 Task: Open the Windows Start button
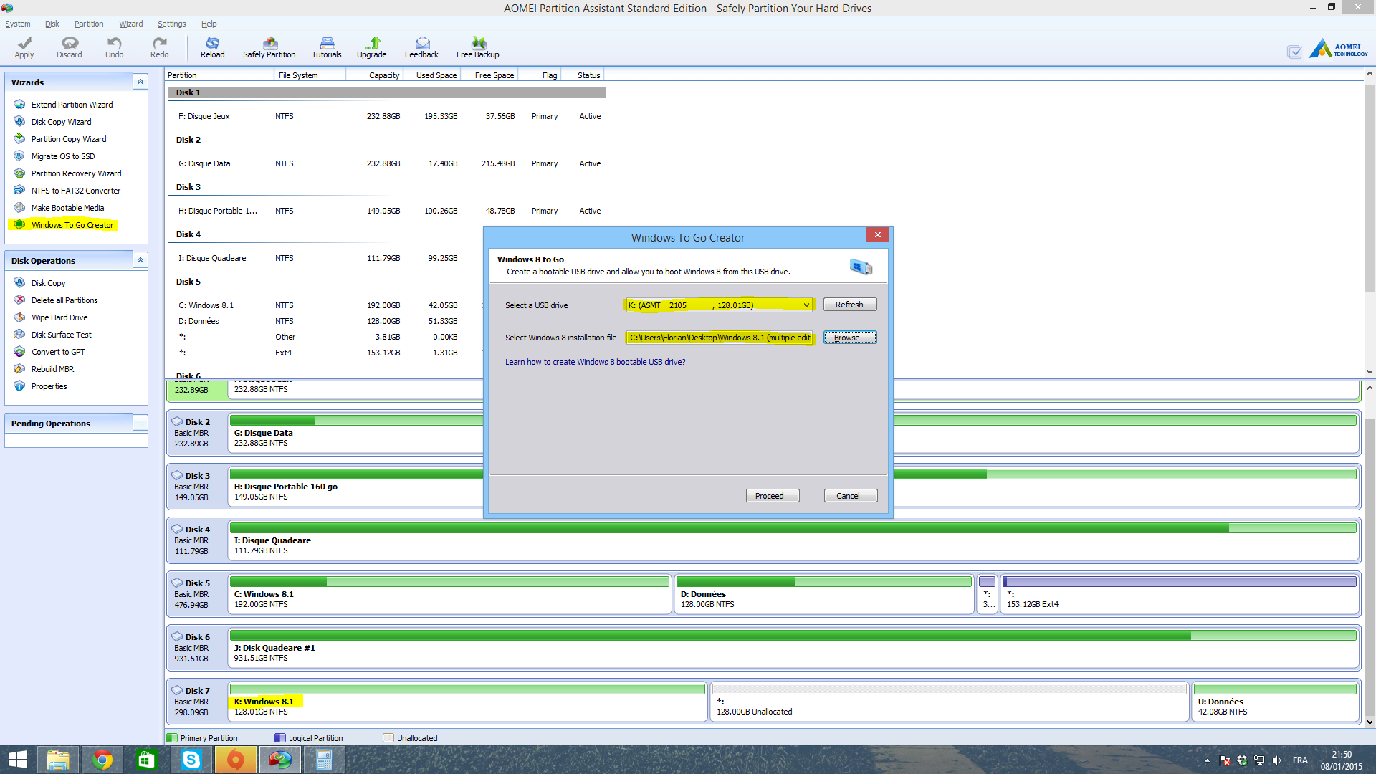coord(17,760)
